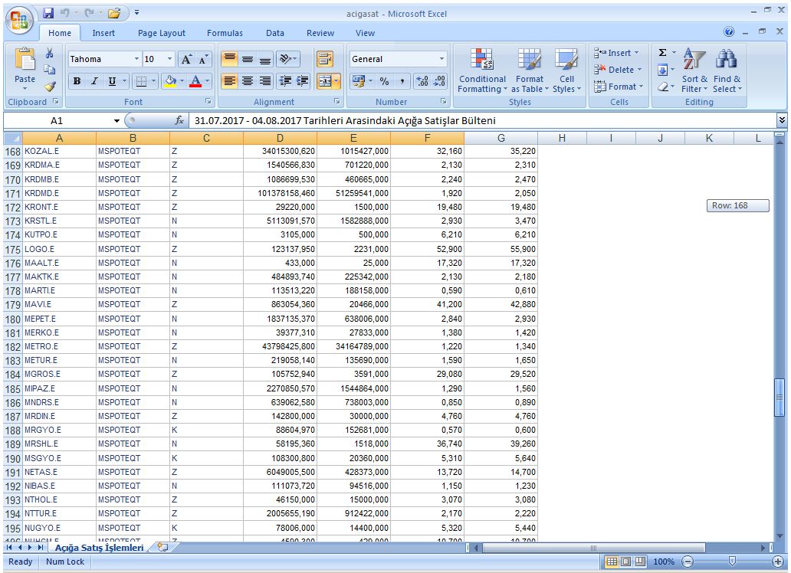
Task: Apply Center horizontal alignment
Action: [247, 80]
